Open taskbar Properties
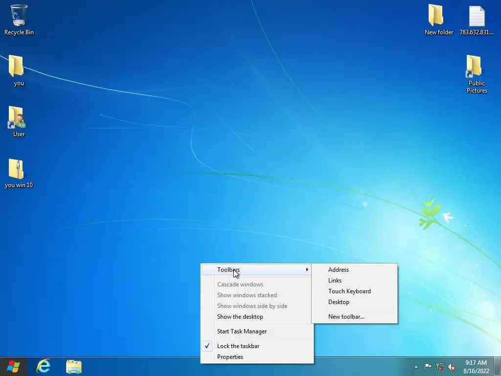The height and width of the screenshot is (376, 501). click(257, 357)
